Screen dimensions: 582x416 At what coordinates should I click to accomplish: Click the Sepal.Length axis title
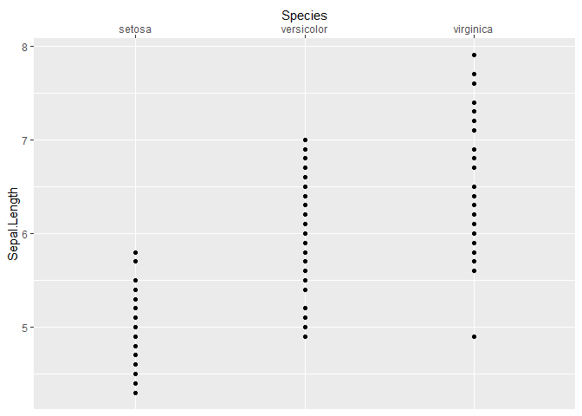[13, 224]
